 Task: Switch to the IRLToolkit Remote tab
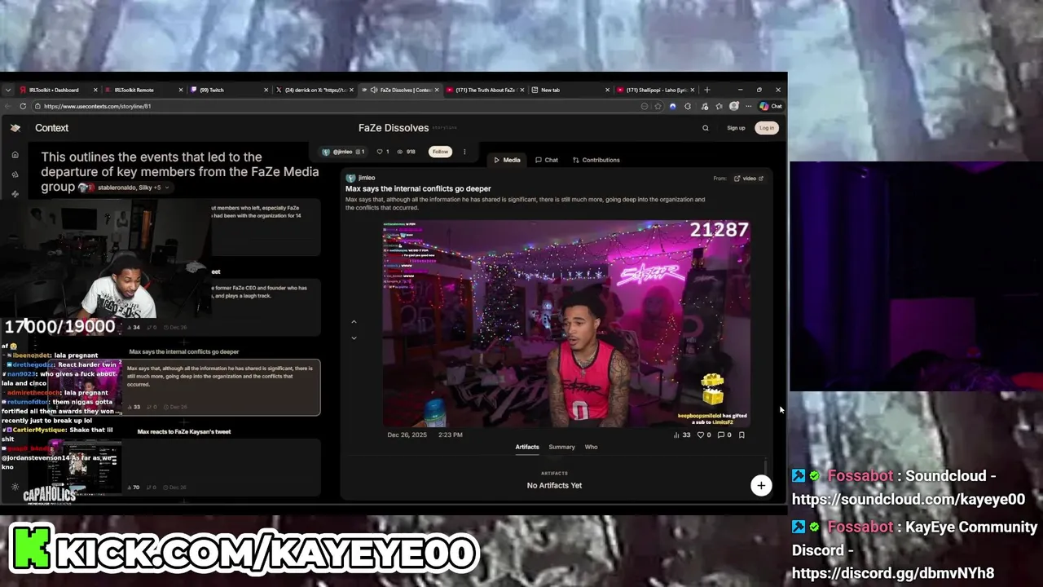coord(143,90)
